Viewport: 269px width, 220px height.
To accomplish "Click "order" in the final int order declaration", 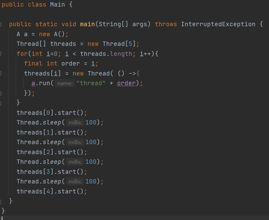I will (x=70, y=63).
